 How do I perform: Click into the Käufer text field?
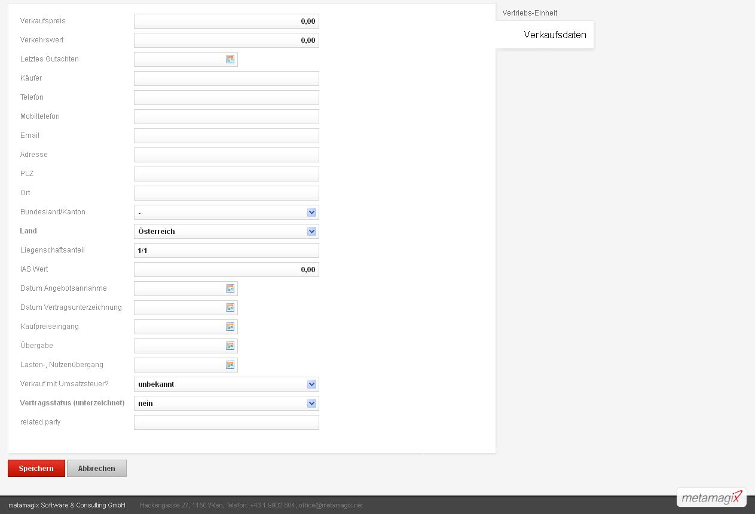tap(227, 78)
